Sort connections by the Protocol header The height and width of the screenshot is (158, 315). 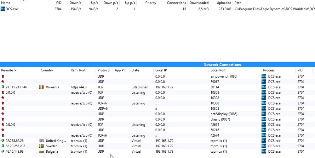[104, 70]
